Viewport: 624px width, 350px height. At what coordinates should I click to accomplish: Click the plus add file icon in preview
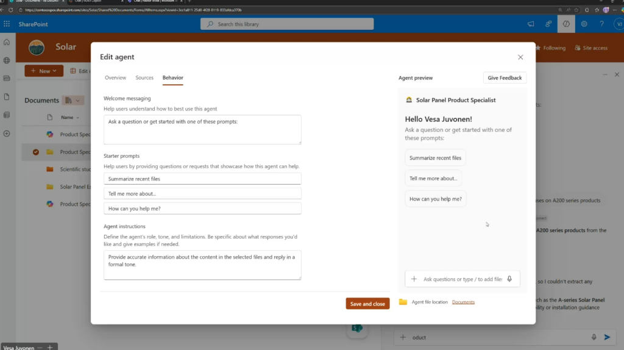click(414, 279)
